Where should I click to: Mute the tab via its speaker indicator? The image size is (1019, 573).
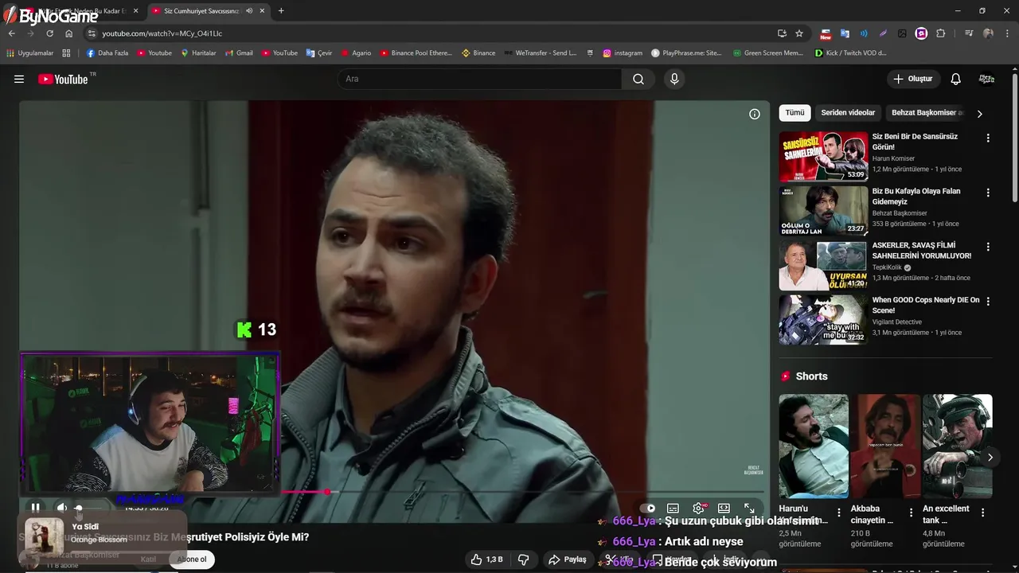point(250,11)
